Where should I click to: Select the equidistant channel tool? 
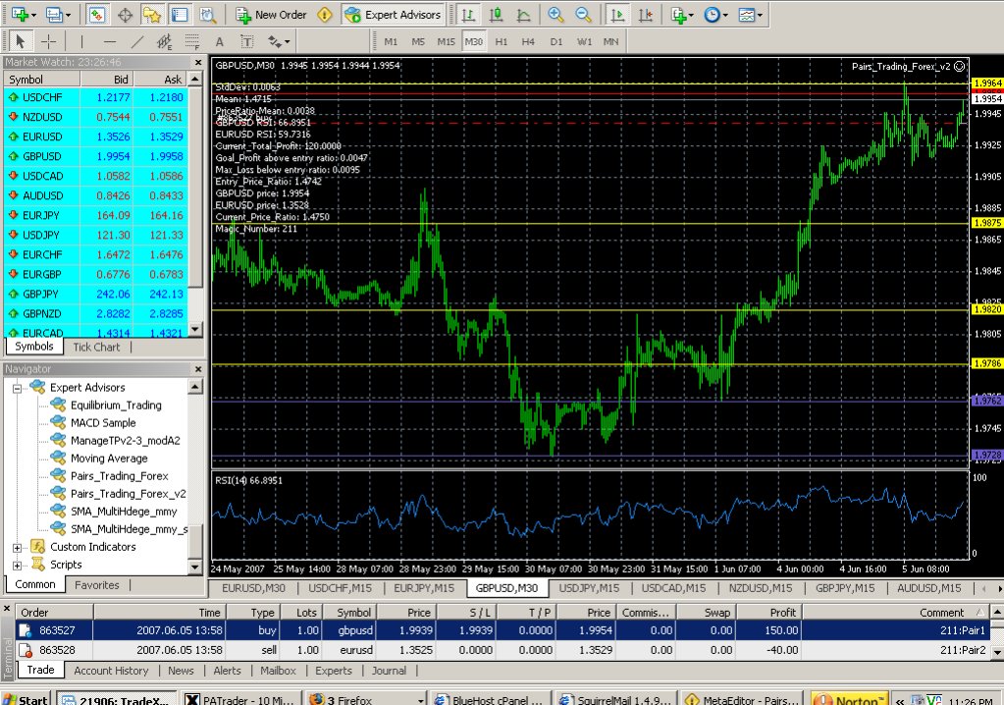point(165,41)
